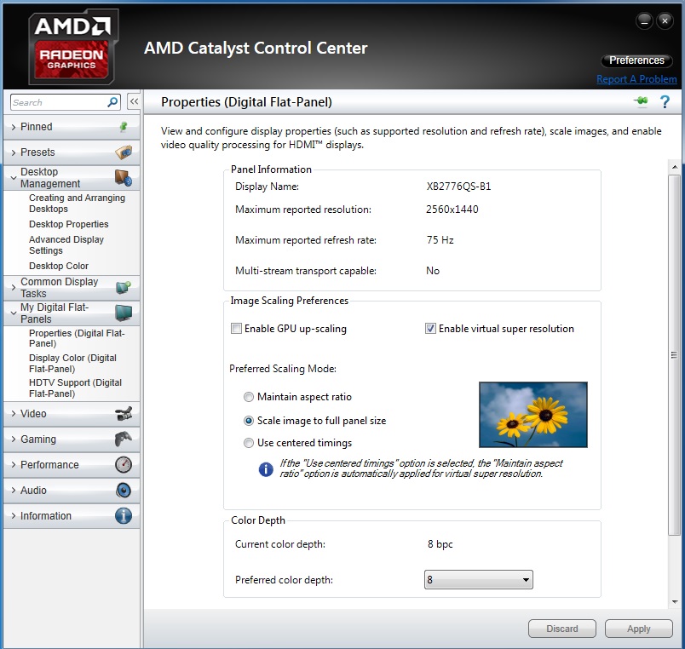Viewport: 685px width, 649px height.
Task: Pin this page using the green pin icon
Action: 642,101
